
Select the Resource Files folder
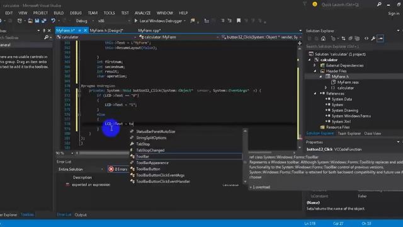[338, 127]
